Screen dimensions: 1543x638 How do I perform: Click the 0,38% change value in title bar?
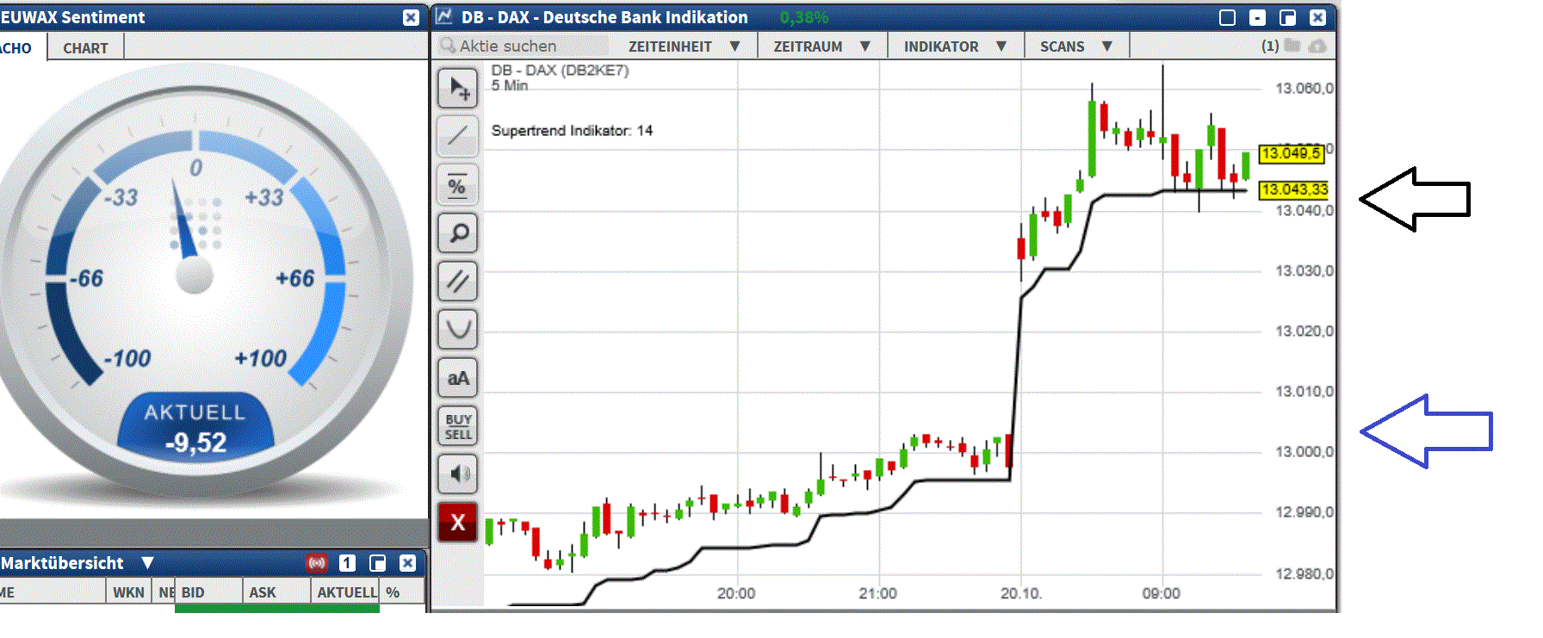[803, 17]
